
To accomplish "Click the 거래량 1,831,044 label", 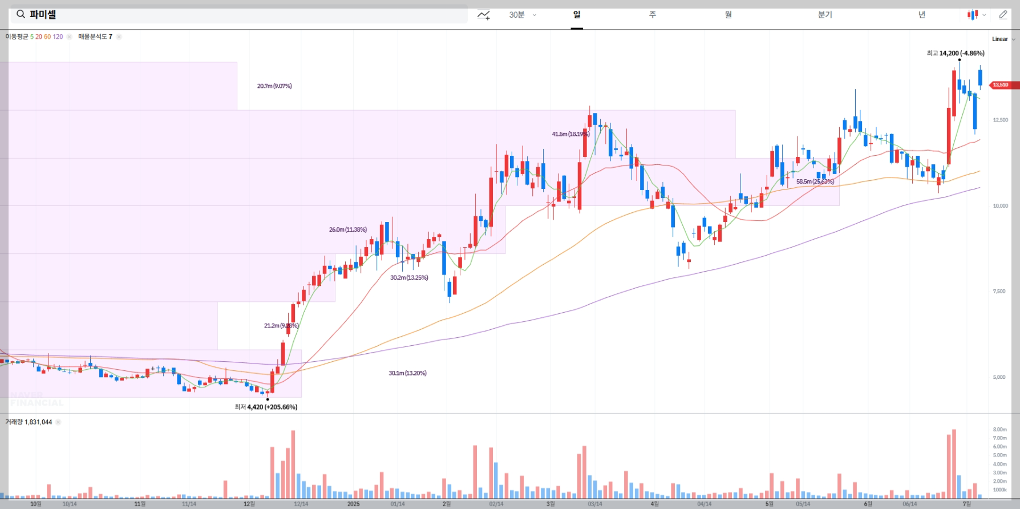I will pyautogui.click(x=29, y=422).
